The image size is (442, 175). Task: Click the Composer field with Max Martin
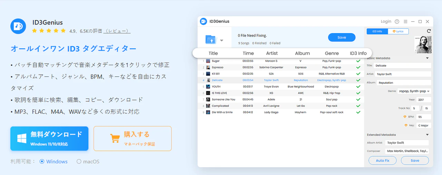click(407, 151)
